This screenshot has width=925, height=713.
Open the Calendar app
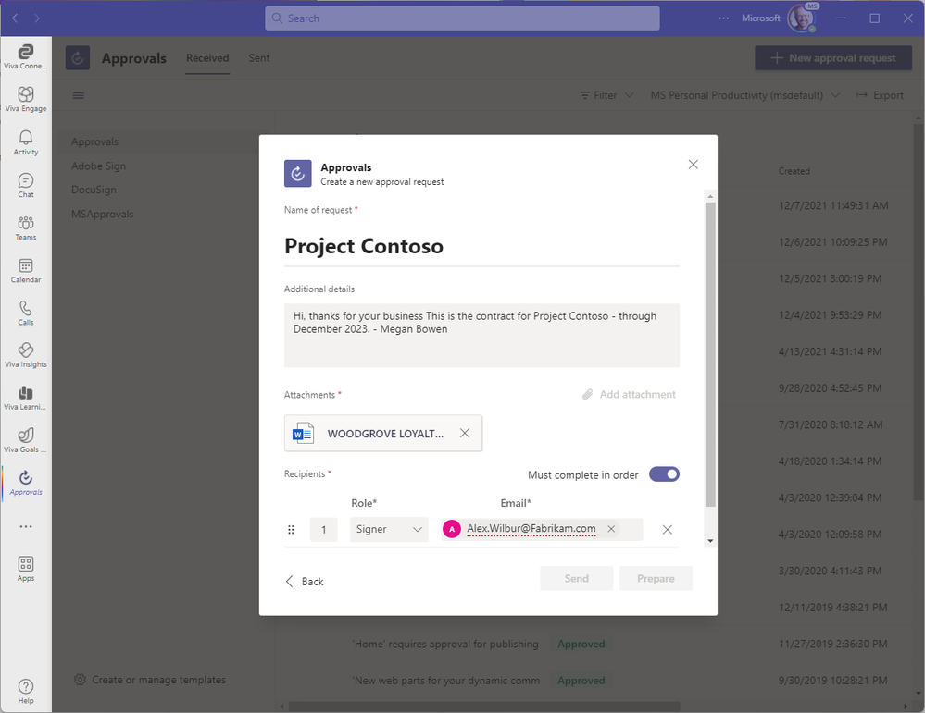[25, 271]
